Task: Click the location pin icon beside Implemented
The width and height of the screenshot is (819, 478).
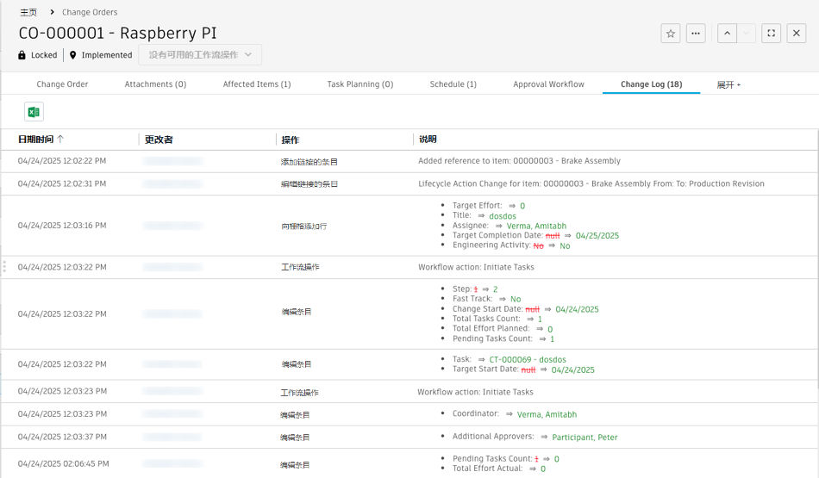Action: pos(72,55)
